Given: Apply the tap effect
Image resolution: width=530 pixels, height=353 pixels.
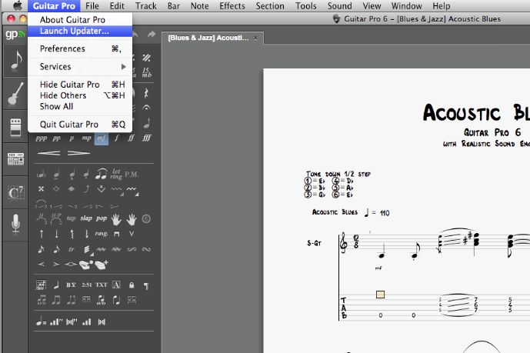Looking at the screenshot, I should point(71,218).
